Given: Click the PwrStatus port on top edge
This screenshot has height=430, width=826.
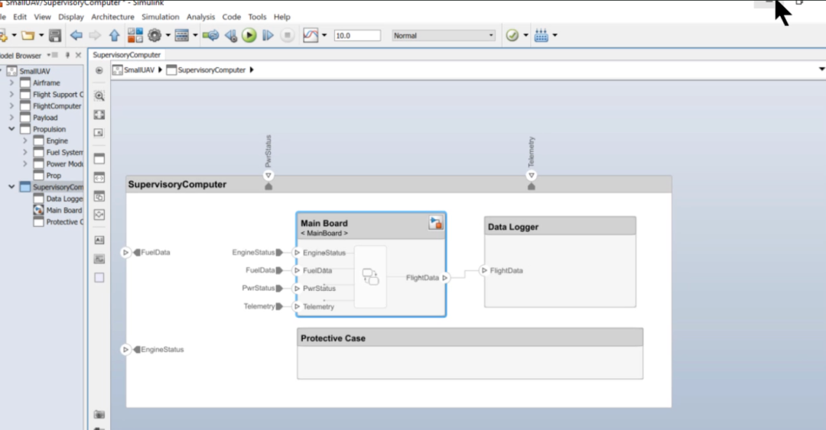Looking at the screenshot, I should (x=268, y=175).
